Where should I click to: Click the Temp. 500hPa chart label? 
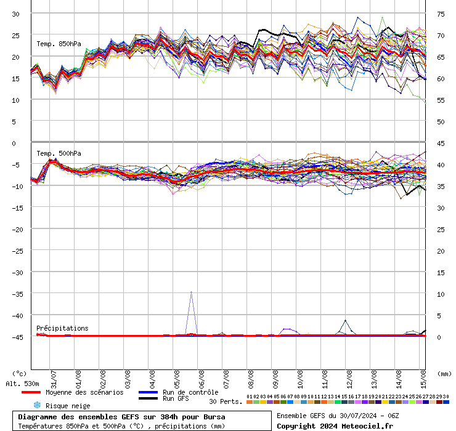[59, 153]
